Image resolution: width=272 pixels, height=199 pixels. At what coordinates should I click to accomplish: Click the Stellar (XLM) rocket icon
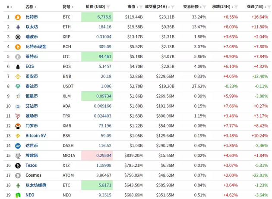point(18,96)
